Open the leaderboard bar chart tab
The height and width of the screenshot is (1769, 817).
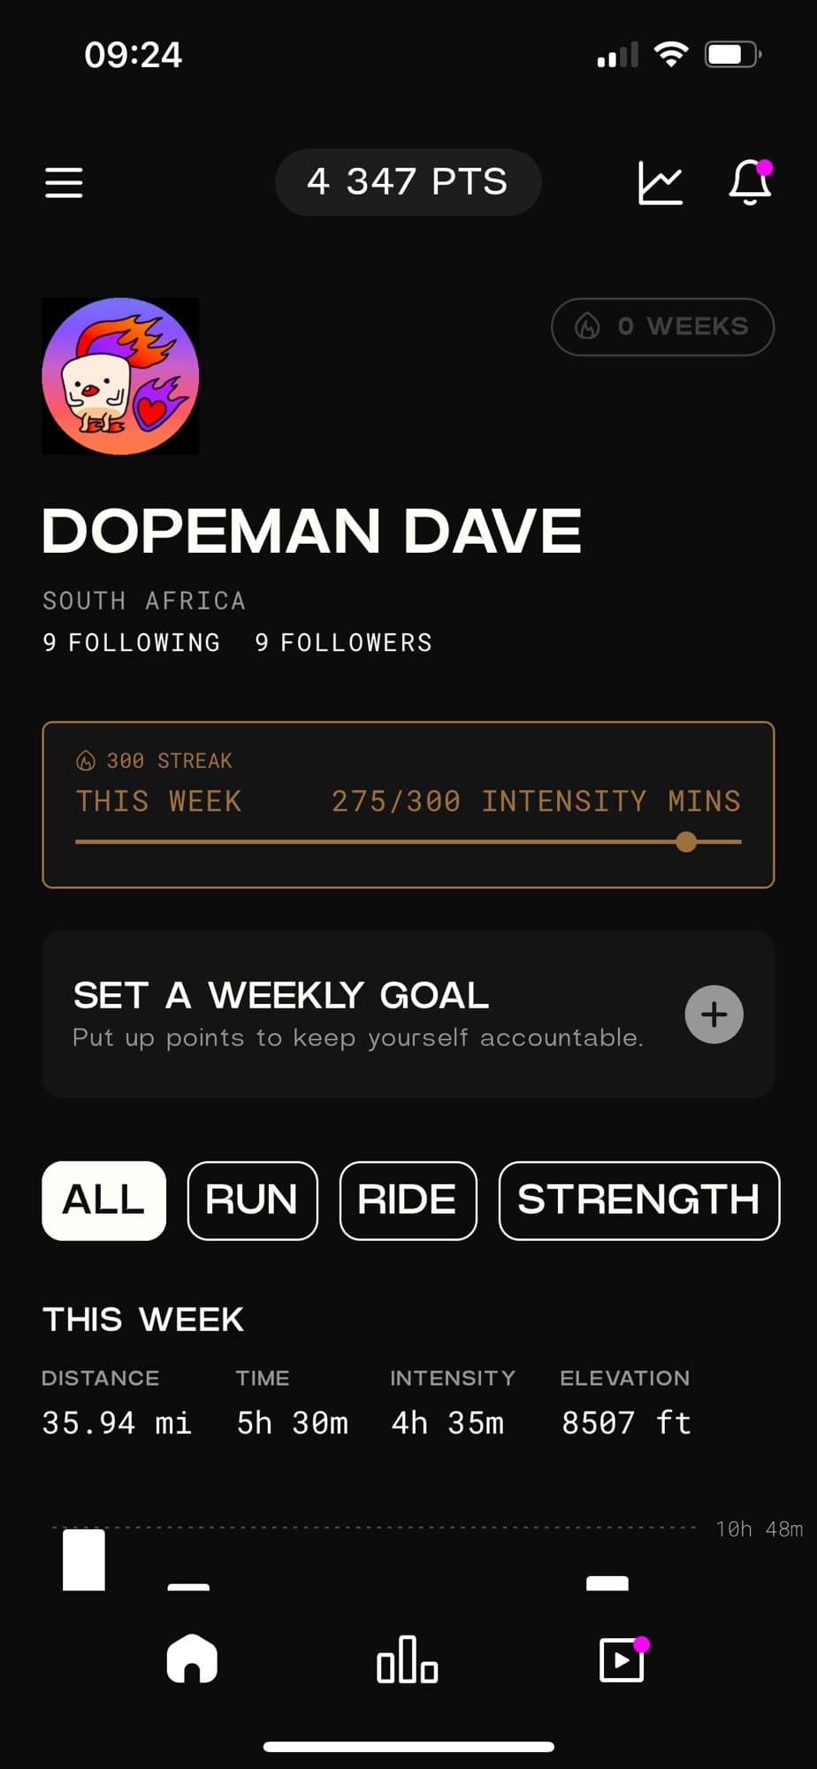pyautogui.click(x=408, y=1659)
